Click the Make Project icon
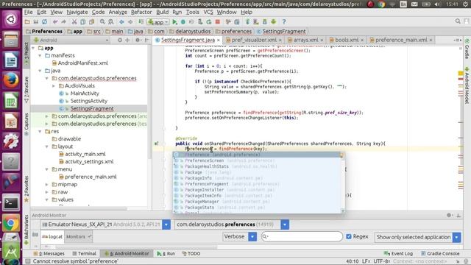Viewport: 471px width, 265px height. (x=141, y=21)
